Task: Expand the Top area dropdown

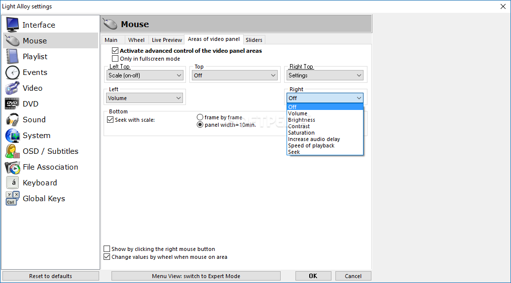Action: [x=235, y=75]
